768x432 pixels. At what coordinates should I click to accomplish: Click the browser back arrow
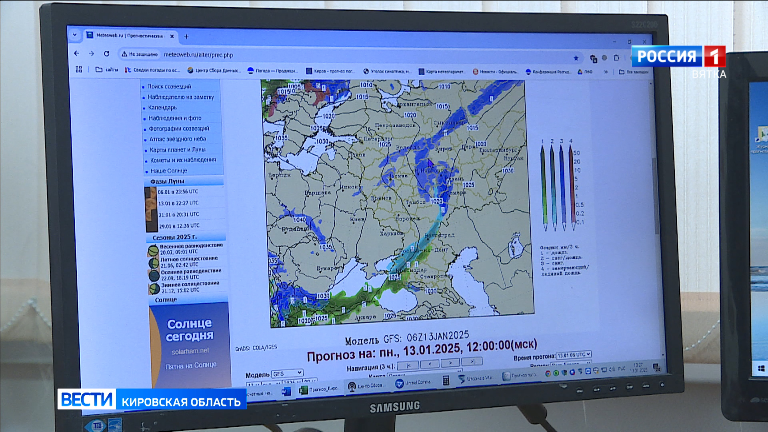pos(77,53)
